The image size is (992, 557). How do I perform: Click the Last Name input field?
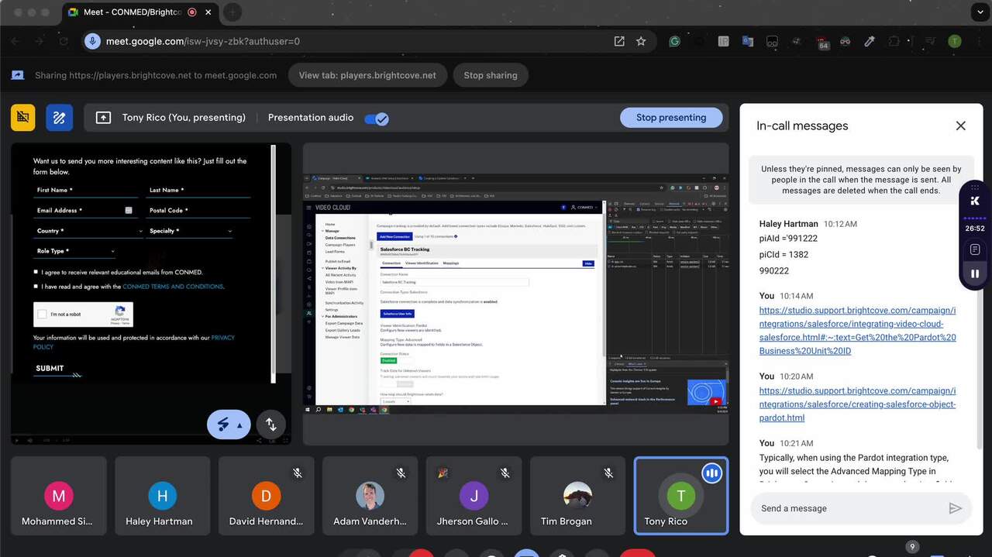point(198,190)
